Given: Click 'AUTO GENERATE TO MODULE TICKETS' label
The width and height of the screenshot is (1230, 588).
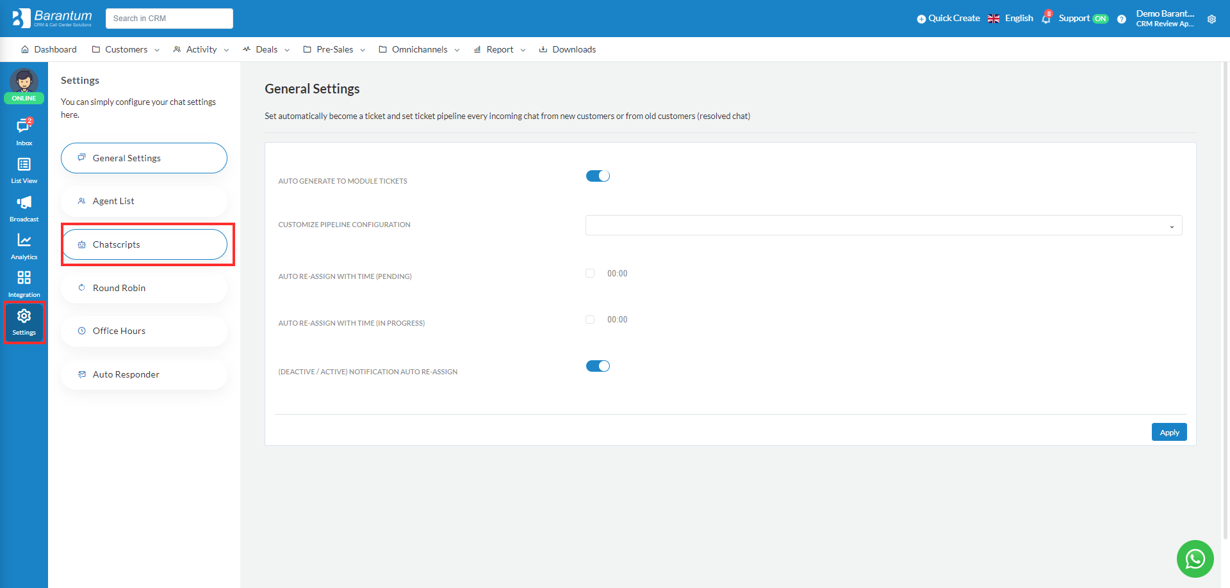Looking at the screenshot, I should pyautogui.click(x=343, y=181).
